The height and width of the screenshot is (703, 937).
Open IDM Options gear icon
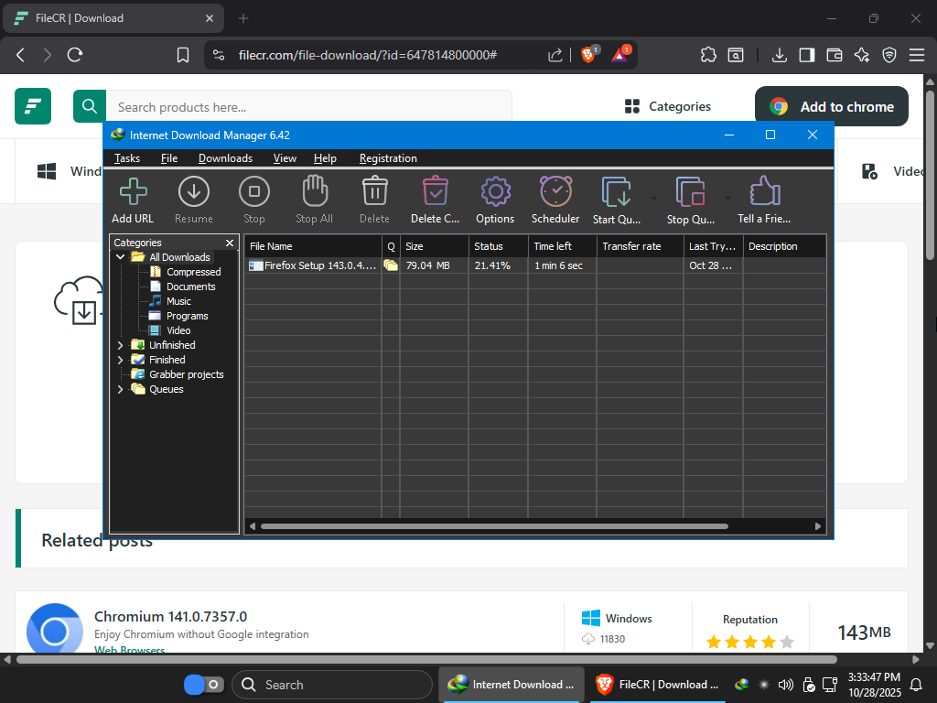(x=495, y=193)
